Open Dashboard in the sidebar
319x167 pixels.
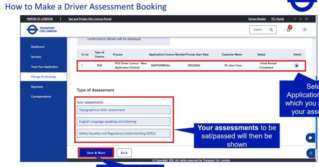38,47
